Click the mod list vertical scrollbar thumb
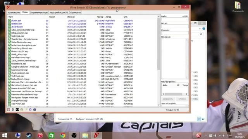Viewport: 248px width, 139px height. tap(158, 44)
